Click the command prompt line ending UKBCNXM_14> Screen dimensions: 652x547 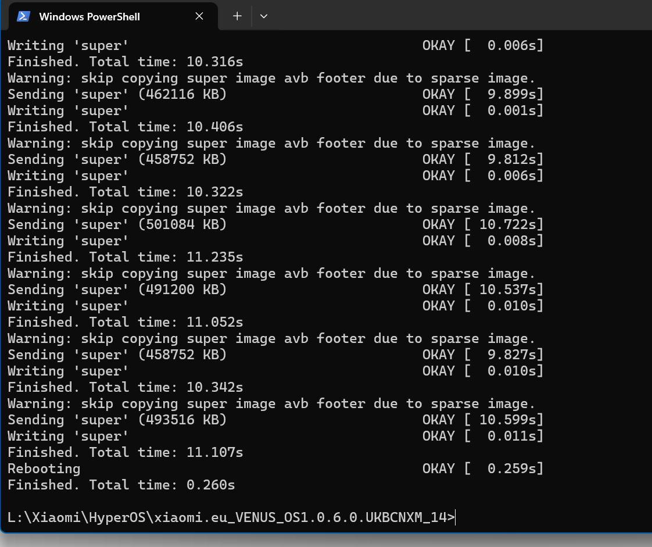click(x=231, y=517)
